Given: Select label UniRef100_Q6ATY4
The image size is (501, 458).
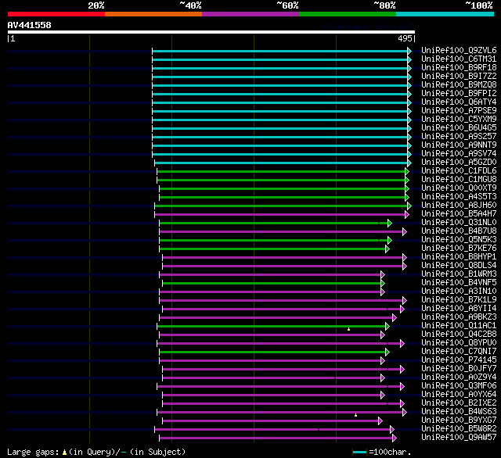Looking at the screenshot, I should pos(459,102).
